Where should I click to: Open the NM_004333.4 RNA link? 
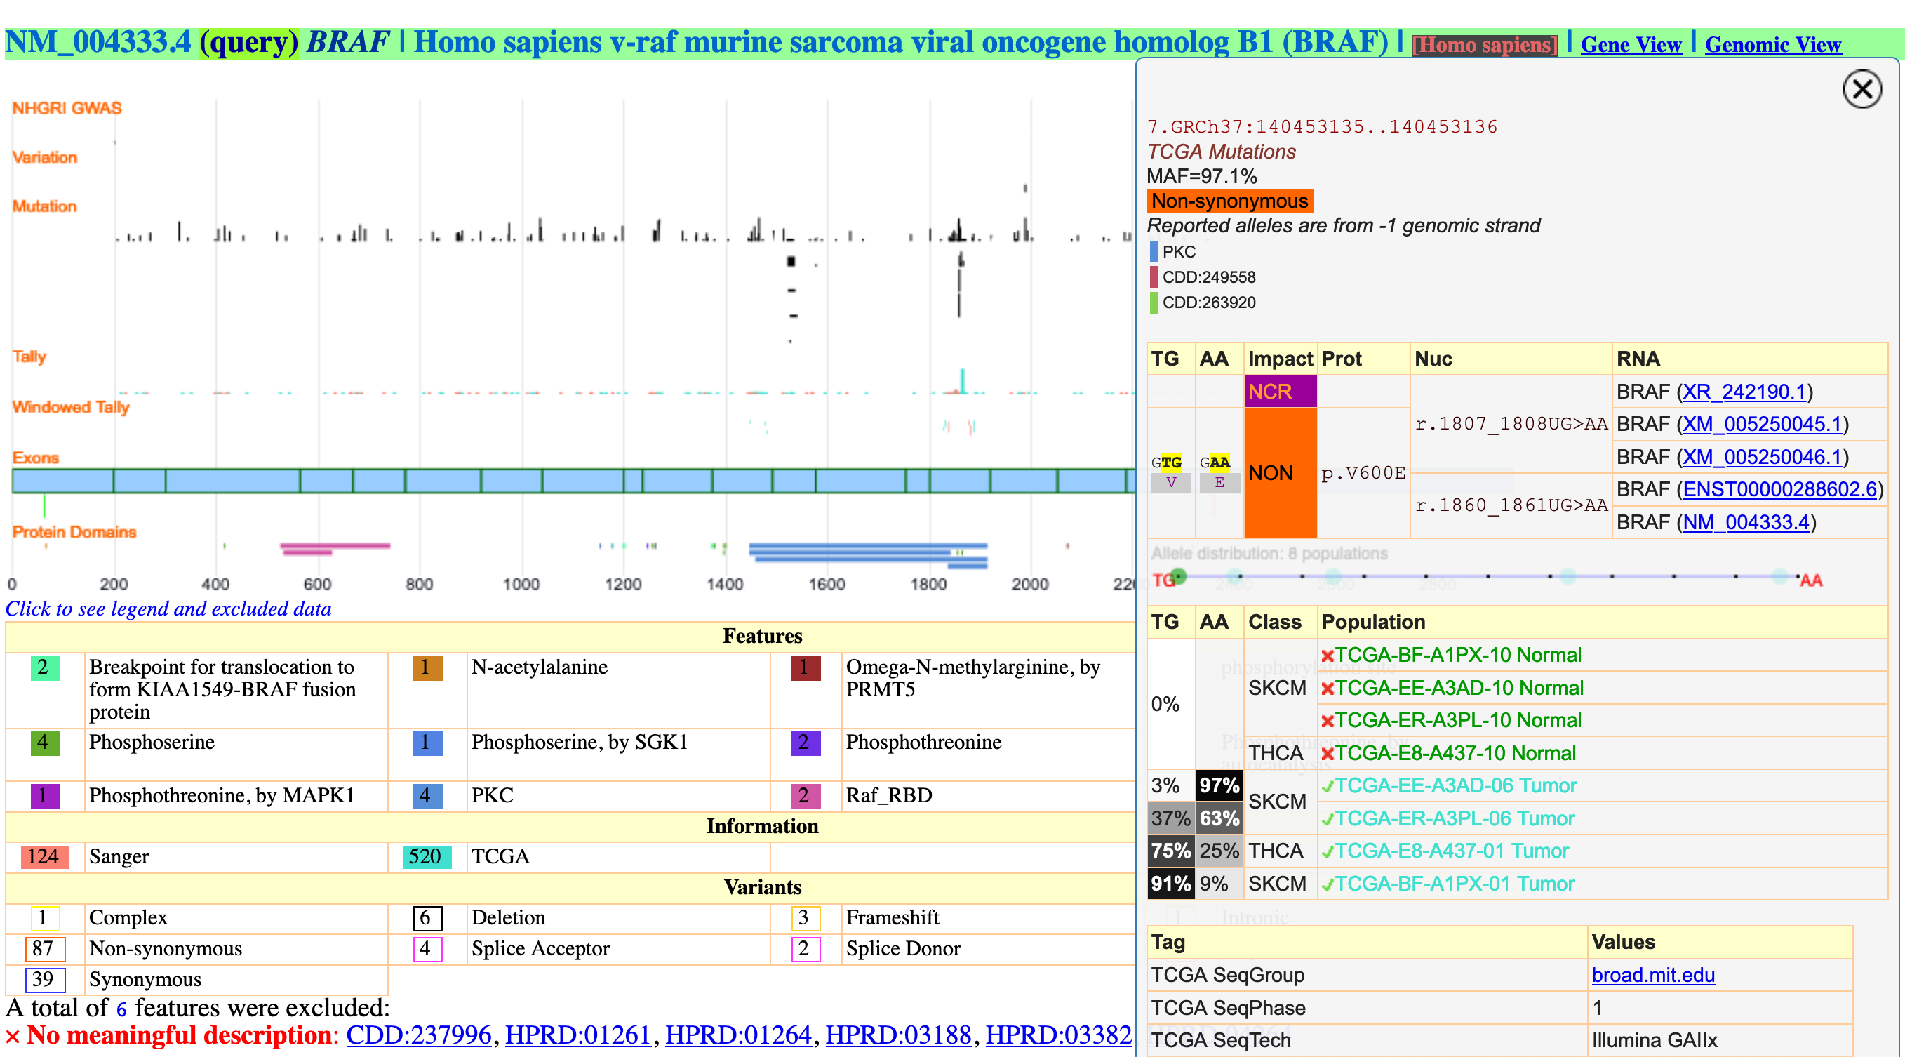pyautogui.click(x=1745, y=522)
